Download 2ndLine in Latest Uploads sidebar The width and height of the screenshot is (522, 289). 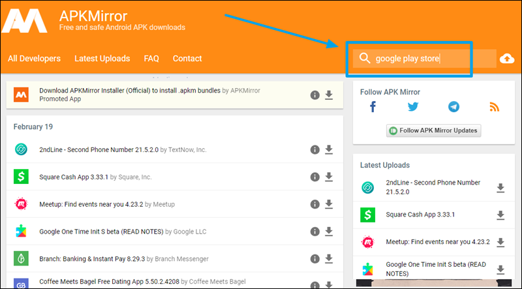[500, 188]
